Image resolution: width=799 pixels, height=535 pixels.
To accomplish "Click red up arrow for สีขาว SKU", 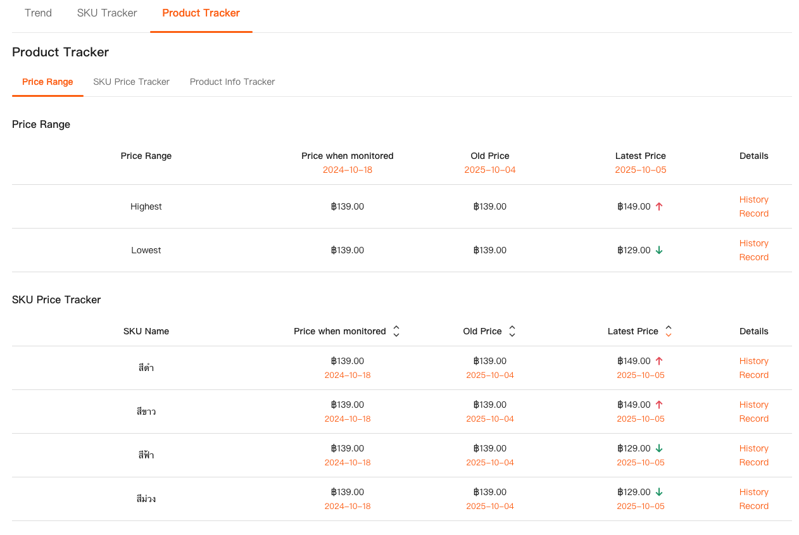I will click(x=658, y=405).
